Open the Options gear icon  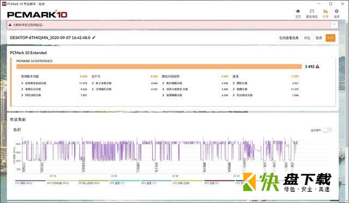[x=336, y=11]
